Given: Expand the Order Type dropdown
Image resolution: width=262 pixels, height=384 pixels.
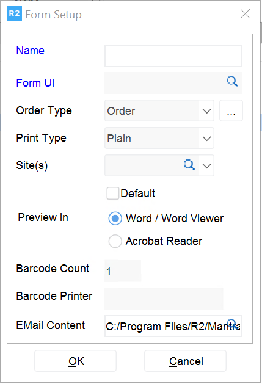Looking at the screenshot, I should (206, 111).
